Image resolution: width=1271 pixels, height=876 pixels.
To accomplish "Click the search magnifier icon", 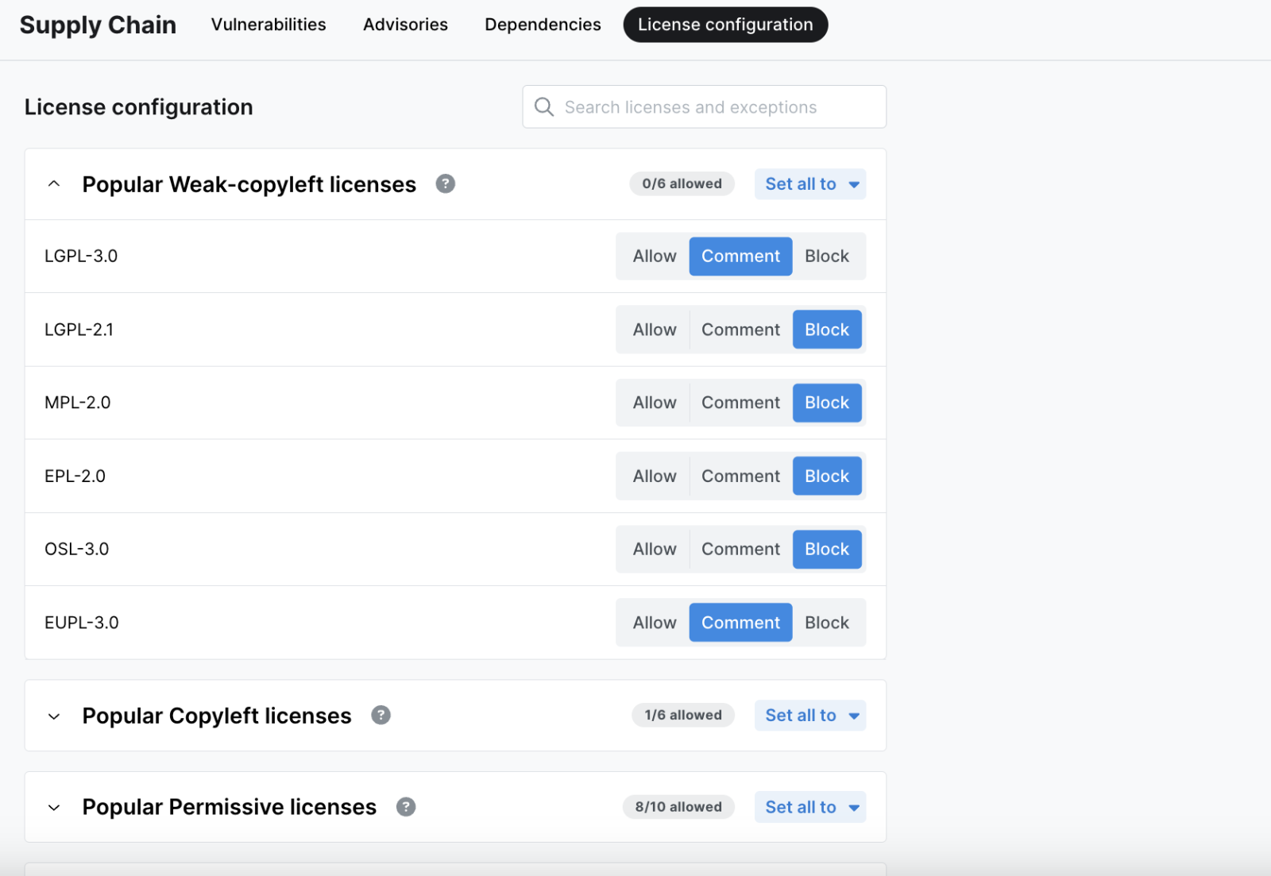I will (544, 106).
